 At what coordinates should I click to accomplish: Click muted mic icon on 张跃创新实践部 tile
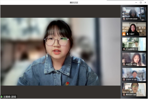point(124,19)
